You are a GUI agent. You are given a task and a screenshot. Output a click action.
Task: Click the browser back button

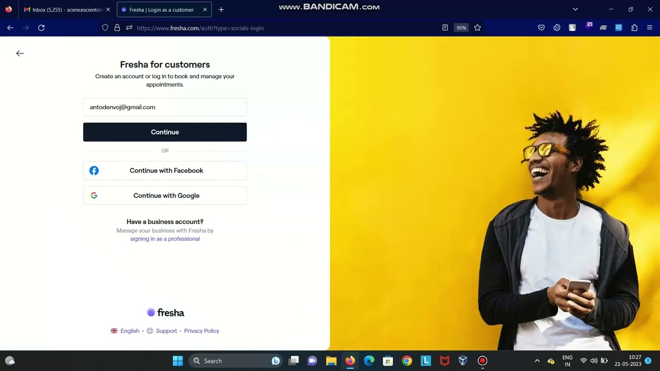[x=10, y=28]
